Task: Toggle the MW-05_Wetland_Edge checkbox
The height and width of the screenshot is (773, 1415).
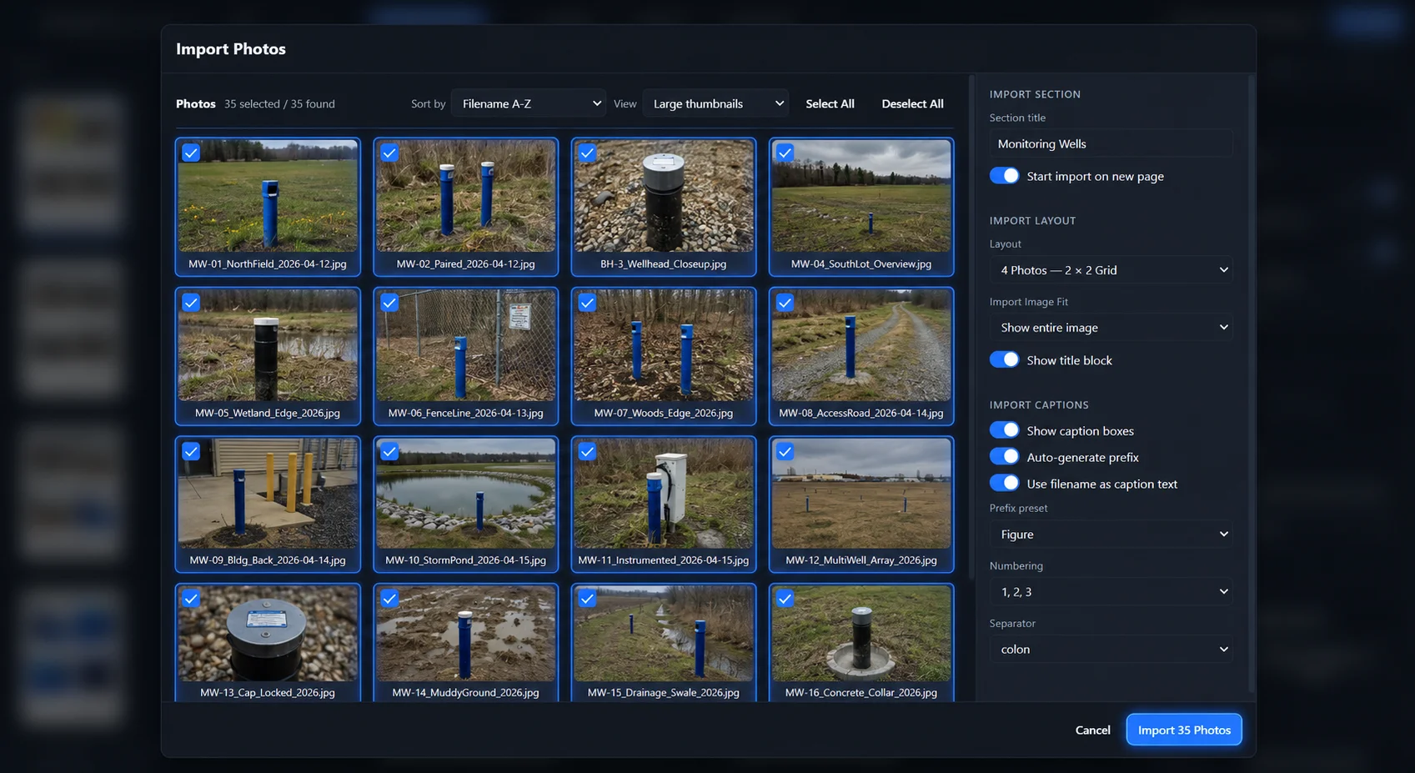Action: (191, 303)
